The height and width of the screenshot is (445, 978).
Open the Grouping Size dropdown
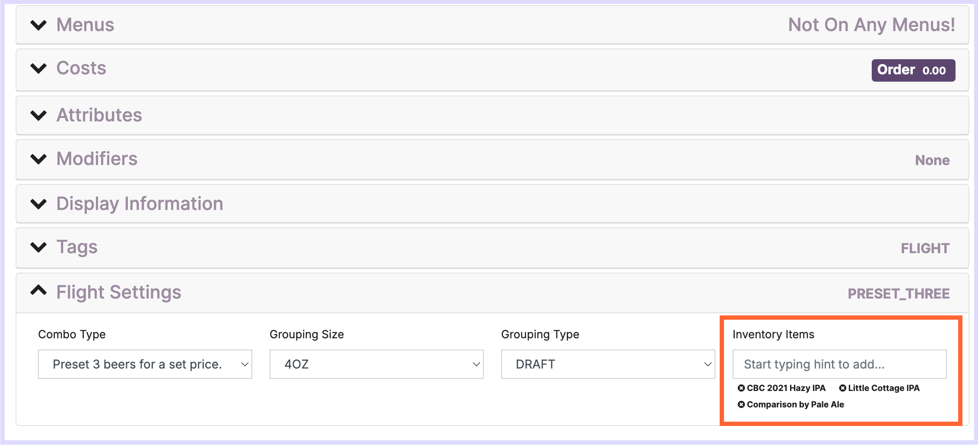[376, 364]
